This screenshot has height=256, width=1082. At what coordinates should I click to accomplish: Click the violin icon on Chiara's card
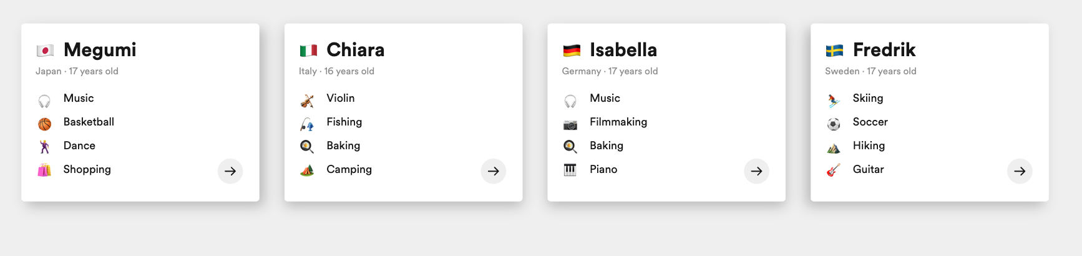tap(307, 101)
